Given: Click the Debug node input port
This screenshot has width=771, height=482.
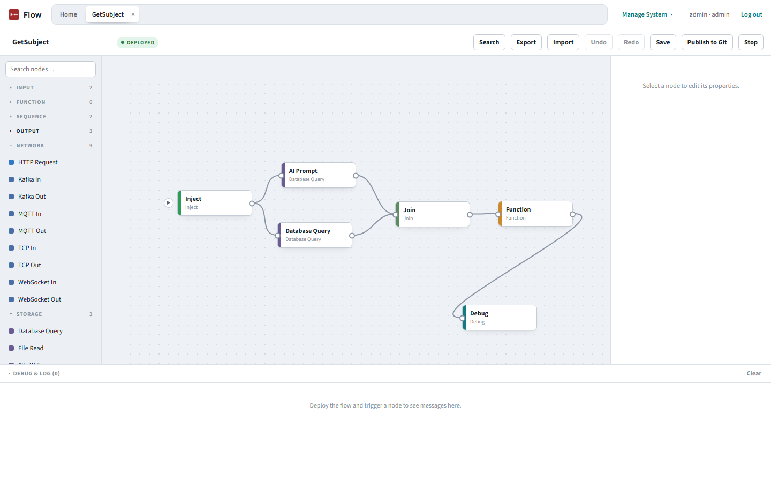Looking at the screenshot, I should tap(463, 318).
